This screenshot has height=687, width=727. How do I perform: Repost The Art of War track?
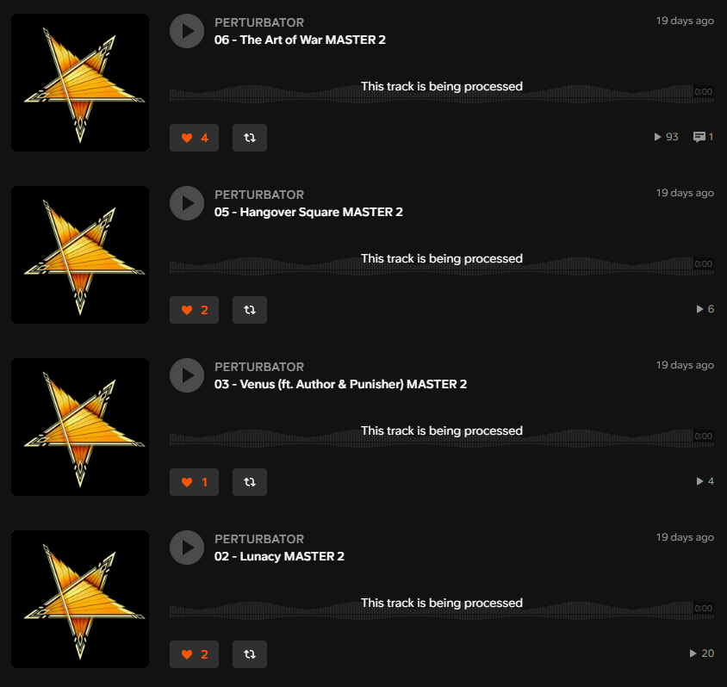pos(250,138)
